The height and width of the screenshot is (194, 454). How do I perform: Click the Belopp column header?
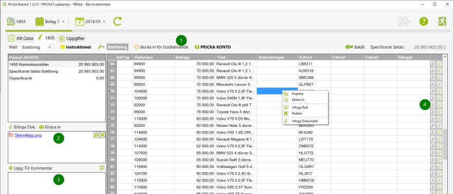click(x=195, y=57)
